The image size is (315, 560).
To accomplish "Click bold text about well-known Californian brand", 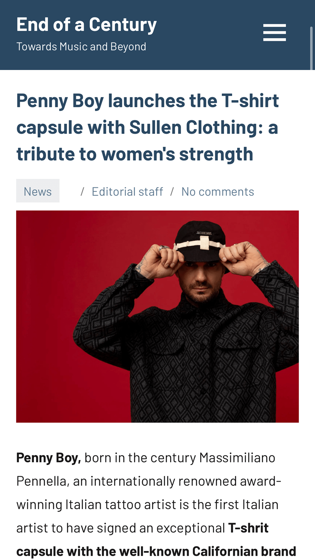I will click(156, 552).
